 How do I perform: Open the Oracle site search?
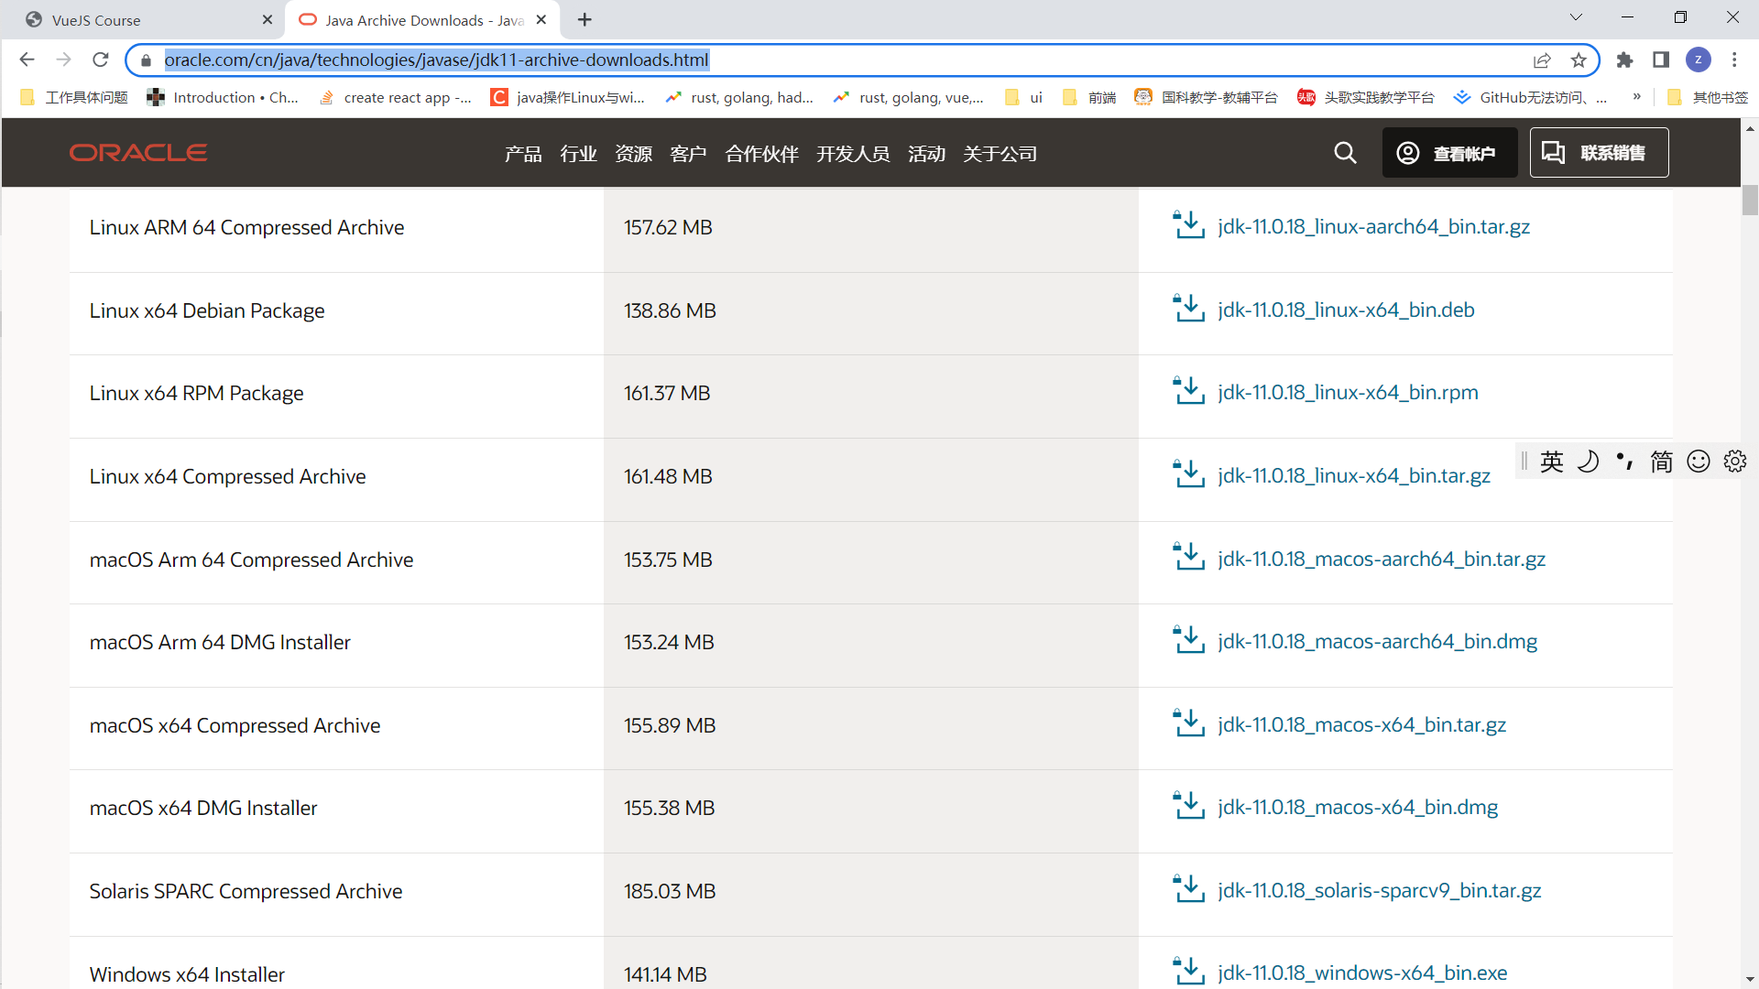1345,153
